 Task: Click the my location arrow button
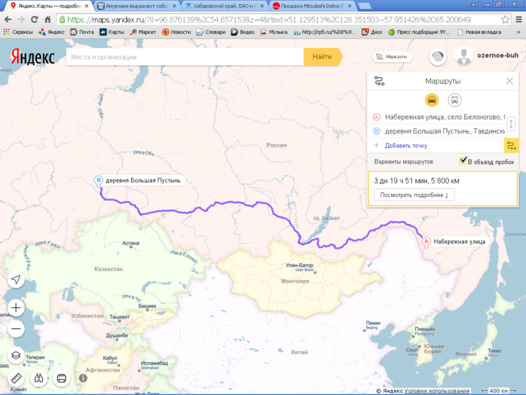16,280
